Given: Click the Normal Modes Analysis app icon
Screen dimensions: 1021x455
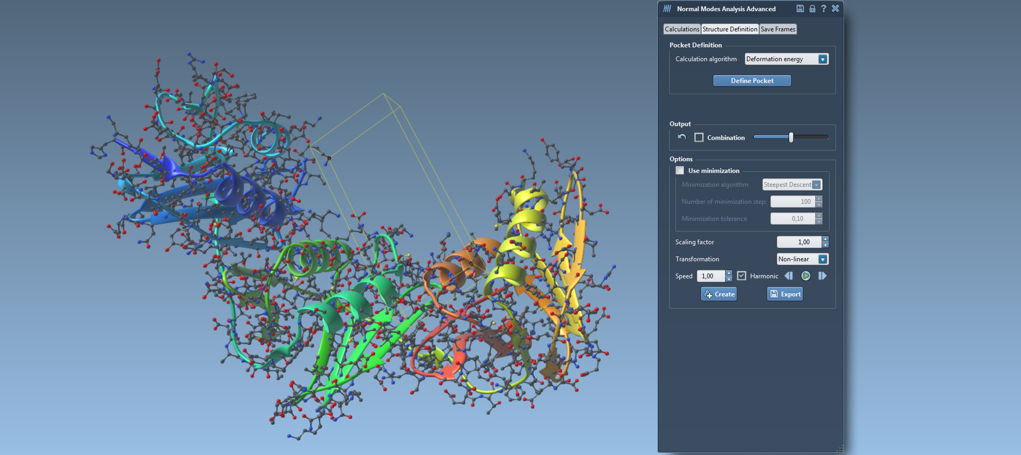Looking at the screenshot, I should click(x=667, y=9).
